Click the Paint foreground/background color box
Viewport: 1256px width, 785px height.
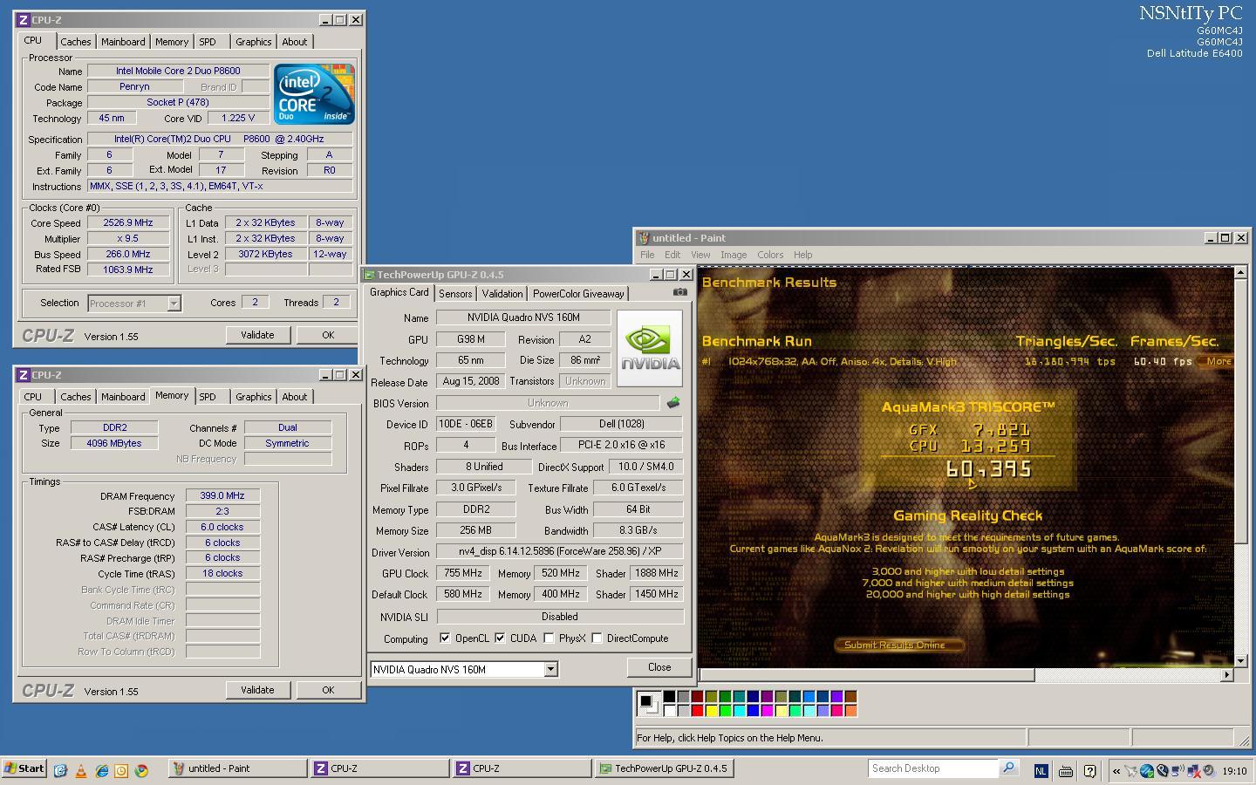[649, 702]
